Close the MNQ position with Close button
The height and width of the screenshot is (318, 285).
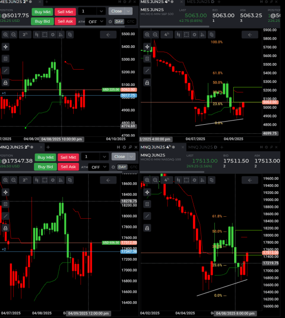pyautogui.click(x=119, y=157)
